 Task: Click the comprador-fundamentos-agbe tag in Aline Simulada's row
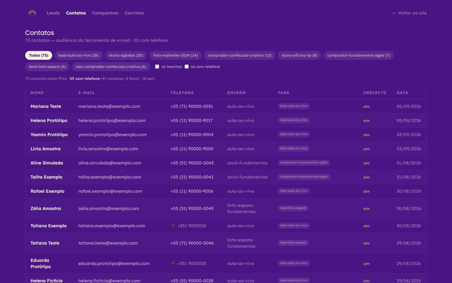click(304, 163)
